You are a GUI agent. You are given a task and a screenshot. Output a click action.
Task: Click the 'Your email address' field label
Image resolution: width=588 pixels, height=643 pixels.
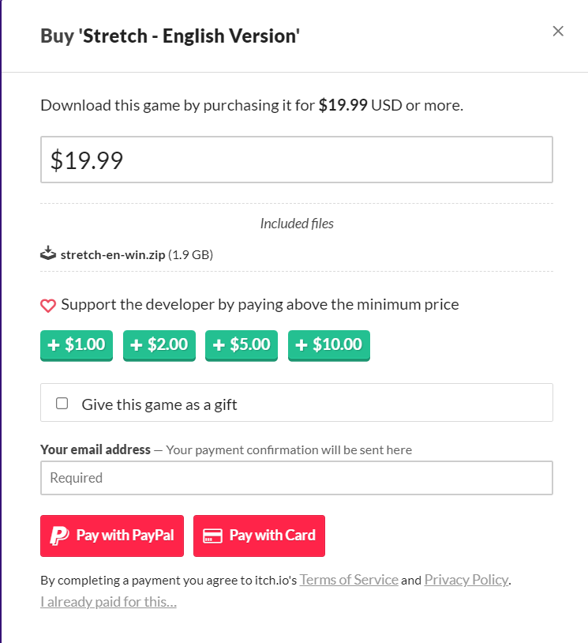pos(96,449)
